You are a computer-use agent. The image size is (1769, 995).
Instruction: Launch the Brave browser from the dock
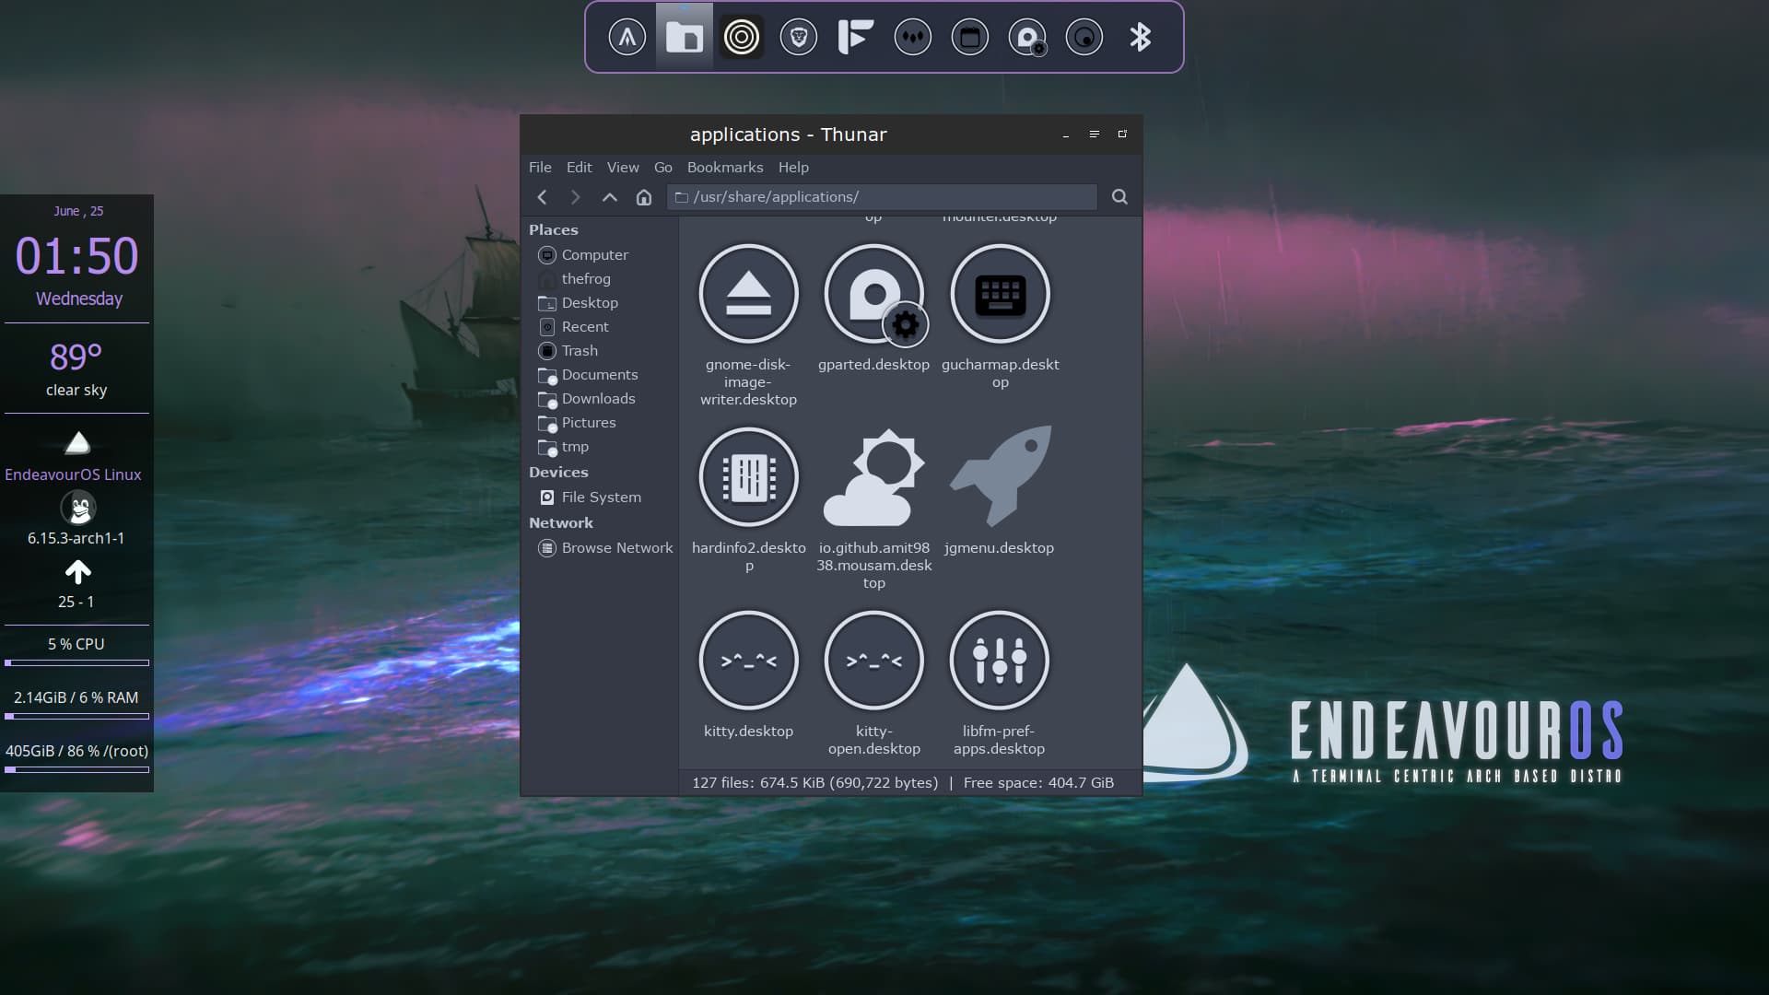coord(799,38)
